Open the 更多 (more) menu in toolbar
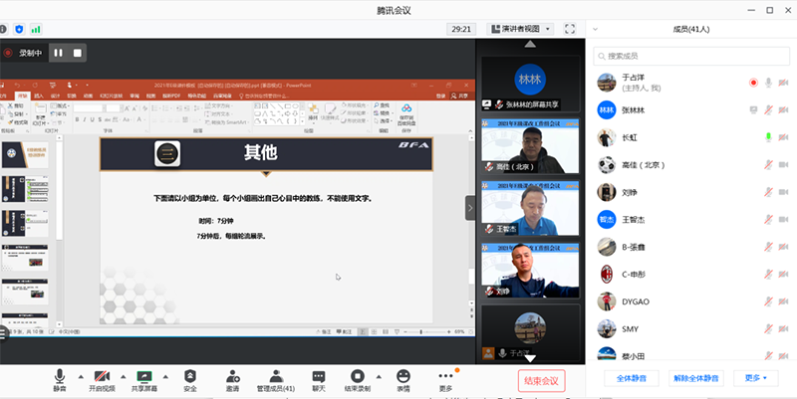 (445, 379)
